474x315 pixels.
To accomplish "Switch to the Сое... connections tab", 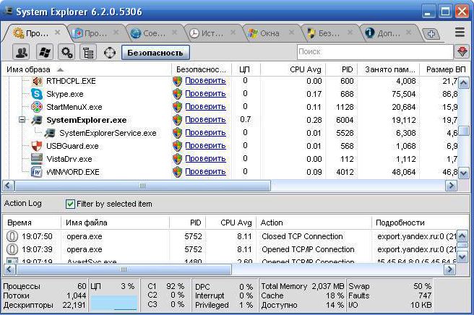I will click(x=154, y=33).
